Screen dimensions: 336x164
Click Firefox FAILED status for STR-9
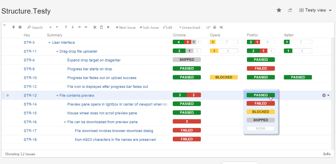[x=261, y=69]
